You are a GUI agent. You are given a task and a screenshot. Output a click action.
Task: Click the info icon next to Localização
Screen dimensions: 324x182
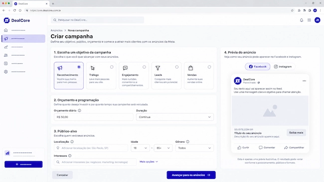[72, 142]
